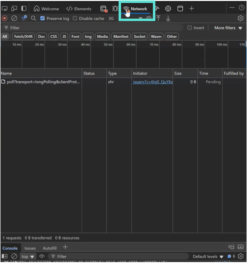This screenshot has width=247, height=264.
Task: Filter requests by Socket
Action: click(x=140, y=36)
